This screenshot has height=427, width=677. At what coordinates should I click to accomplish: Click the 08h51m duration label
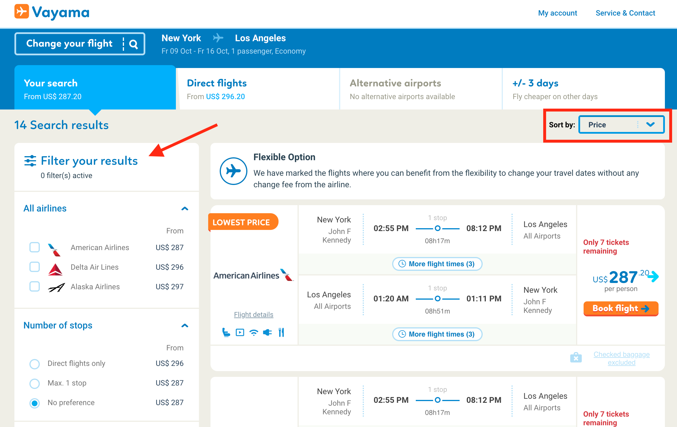point(437,311)
